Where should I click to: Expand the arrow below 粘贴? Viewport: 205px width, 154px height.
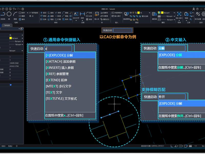pyautogui.click(x=186, y=21)
